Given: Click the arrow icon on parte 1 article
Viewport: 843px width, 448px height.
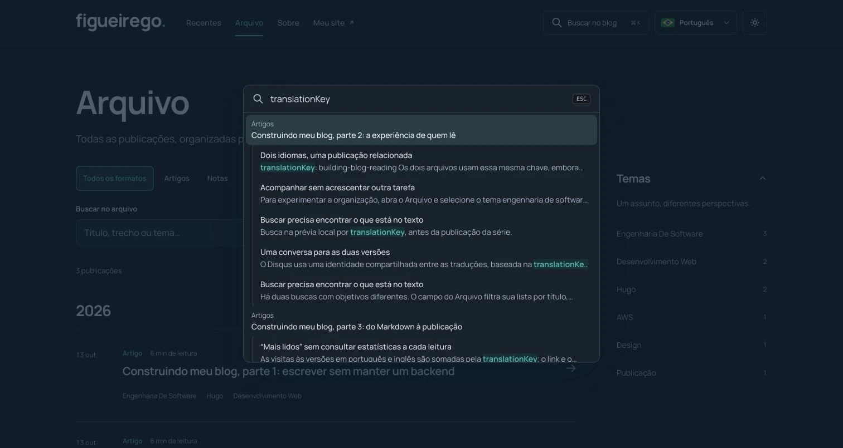Looking at the screenshot, I should click(571, 368).
